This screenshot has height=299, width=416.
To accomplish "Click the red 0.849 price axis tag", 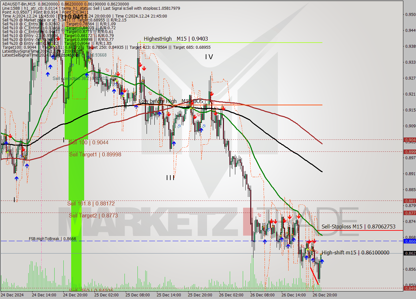I will pyautogui.click(x=409, y=288).
